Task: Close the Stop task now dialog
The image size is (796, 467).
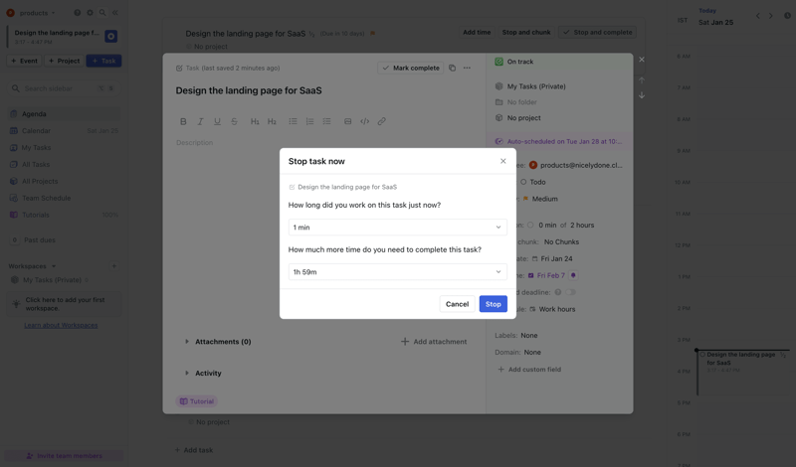Action: click(503, 161)
